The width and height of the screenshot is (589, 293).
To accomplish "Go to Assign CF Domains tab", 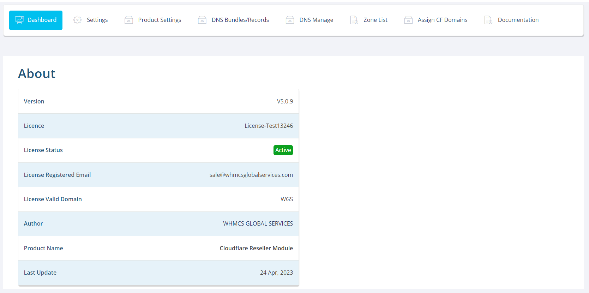I will pos(436,20).
